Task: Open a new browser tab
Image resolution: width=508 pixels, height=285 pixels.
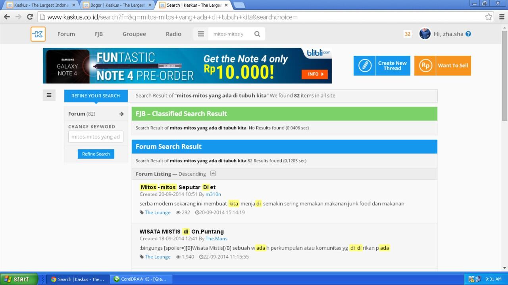Action: (x=239, y=5)
